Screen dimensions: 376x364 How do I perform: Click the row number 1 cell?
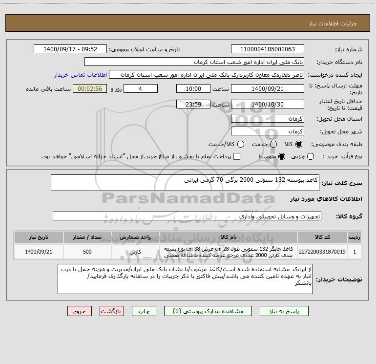point(355,252)
